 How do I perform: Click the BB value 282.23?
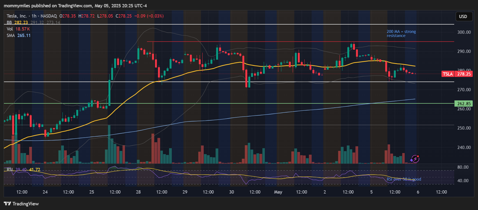(21, 22)
